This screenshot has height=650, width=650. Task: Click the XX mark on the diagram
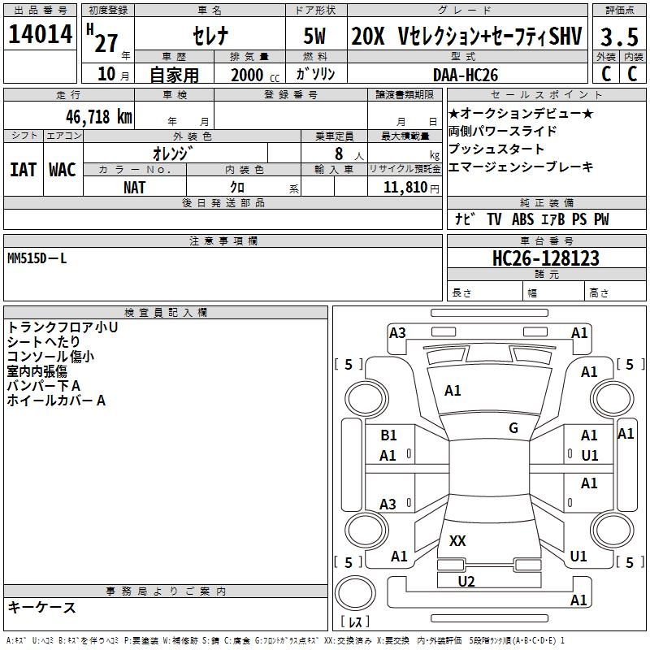(457, 540)
